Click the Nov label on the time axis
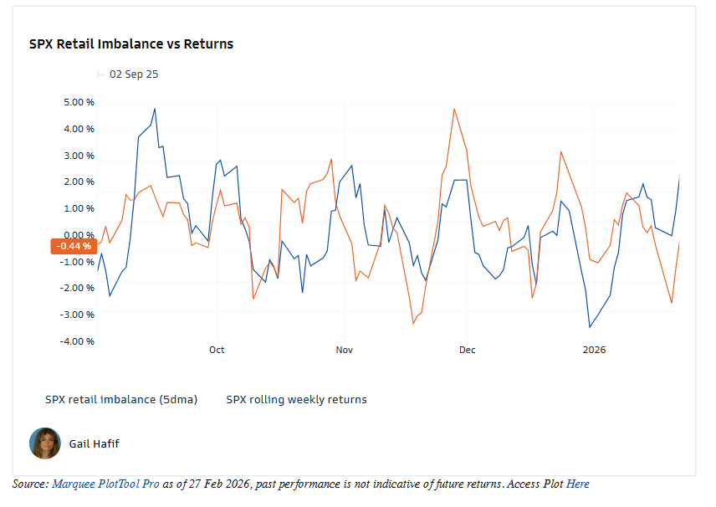The image size is (716, 507). point(344,350)
